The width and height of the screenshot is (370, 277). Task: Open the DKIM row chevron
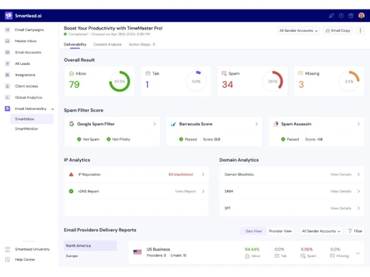[358, 191]
